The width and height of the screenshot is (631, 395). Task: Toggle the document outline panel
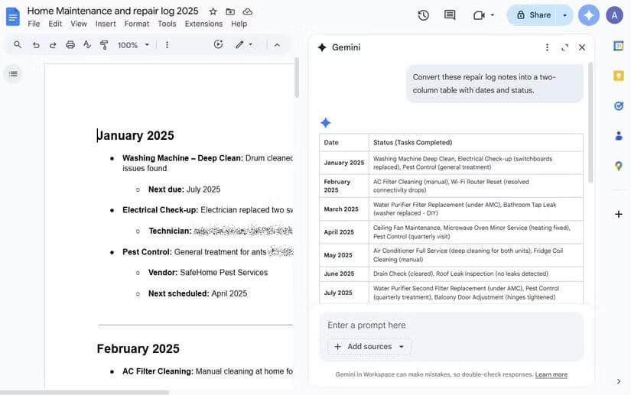pos(13,74)
